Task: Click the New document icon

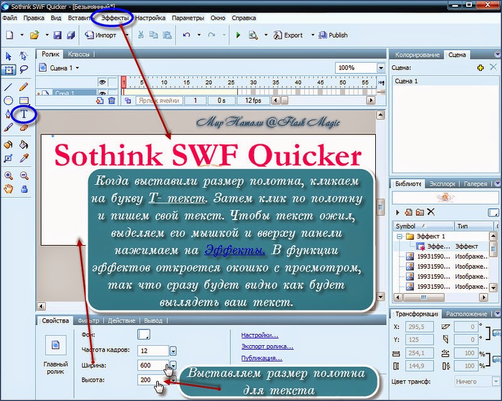Action: [9, 35]
